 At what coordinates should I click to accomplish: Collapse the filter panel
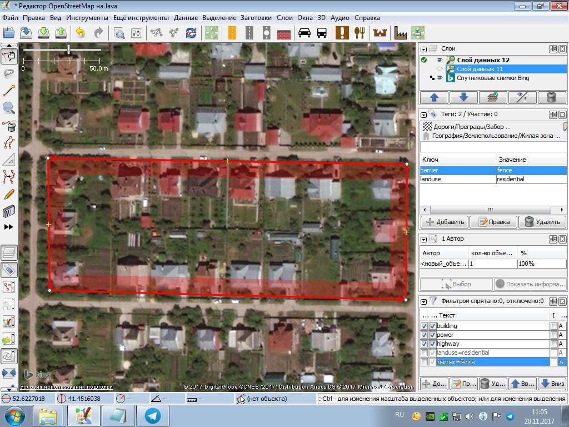click(x=424, y=301)
